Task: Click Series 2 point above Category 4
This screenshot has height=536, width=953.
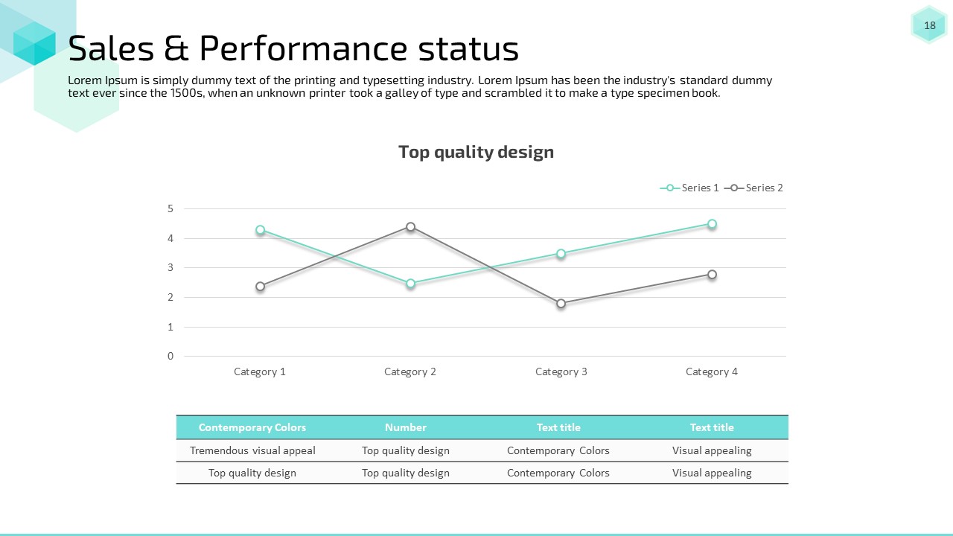Action: tap(712, 275)
